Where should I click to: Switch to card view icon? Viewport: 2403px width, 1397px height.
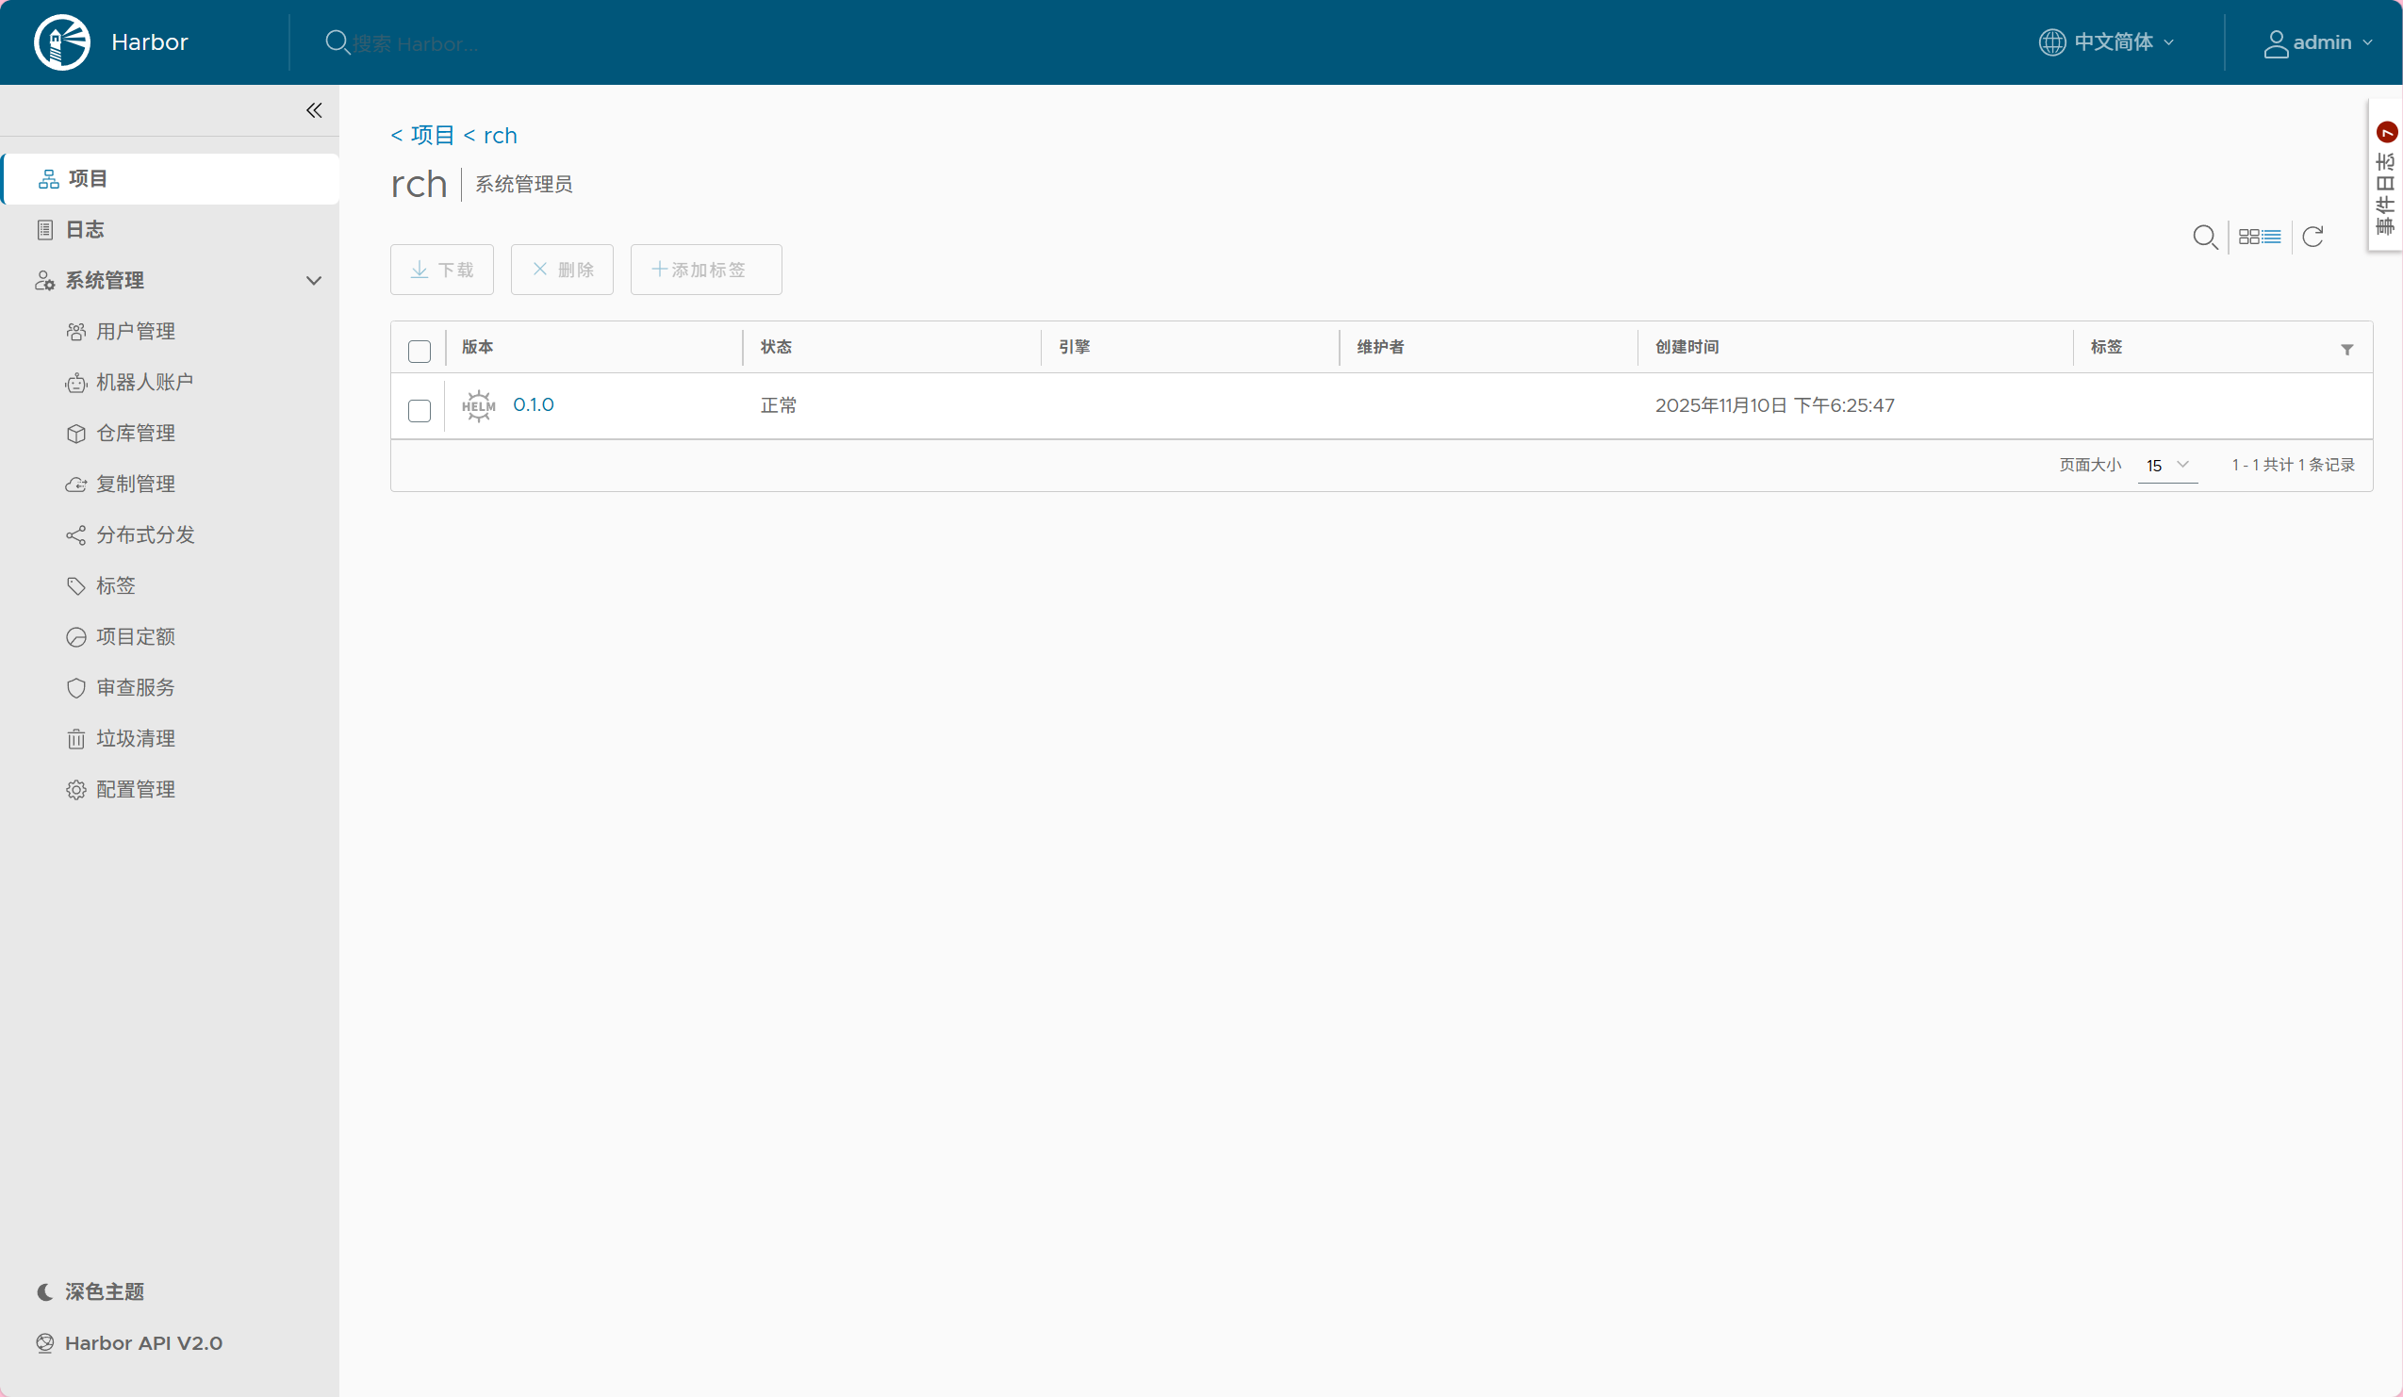(x=2248, y=237)
